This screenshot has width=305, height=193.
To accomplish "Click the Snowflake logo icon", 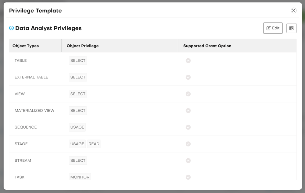I will point(12,28).
